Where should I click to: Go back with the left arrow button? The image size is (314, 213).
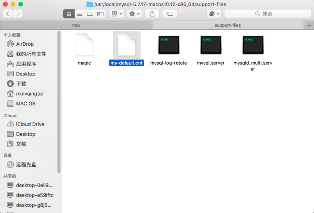8,14
